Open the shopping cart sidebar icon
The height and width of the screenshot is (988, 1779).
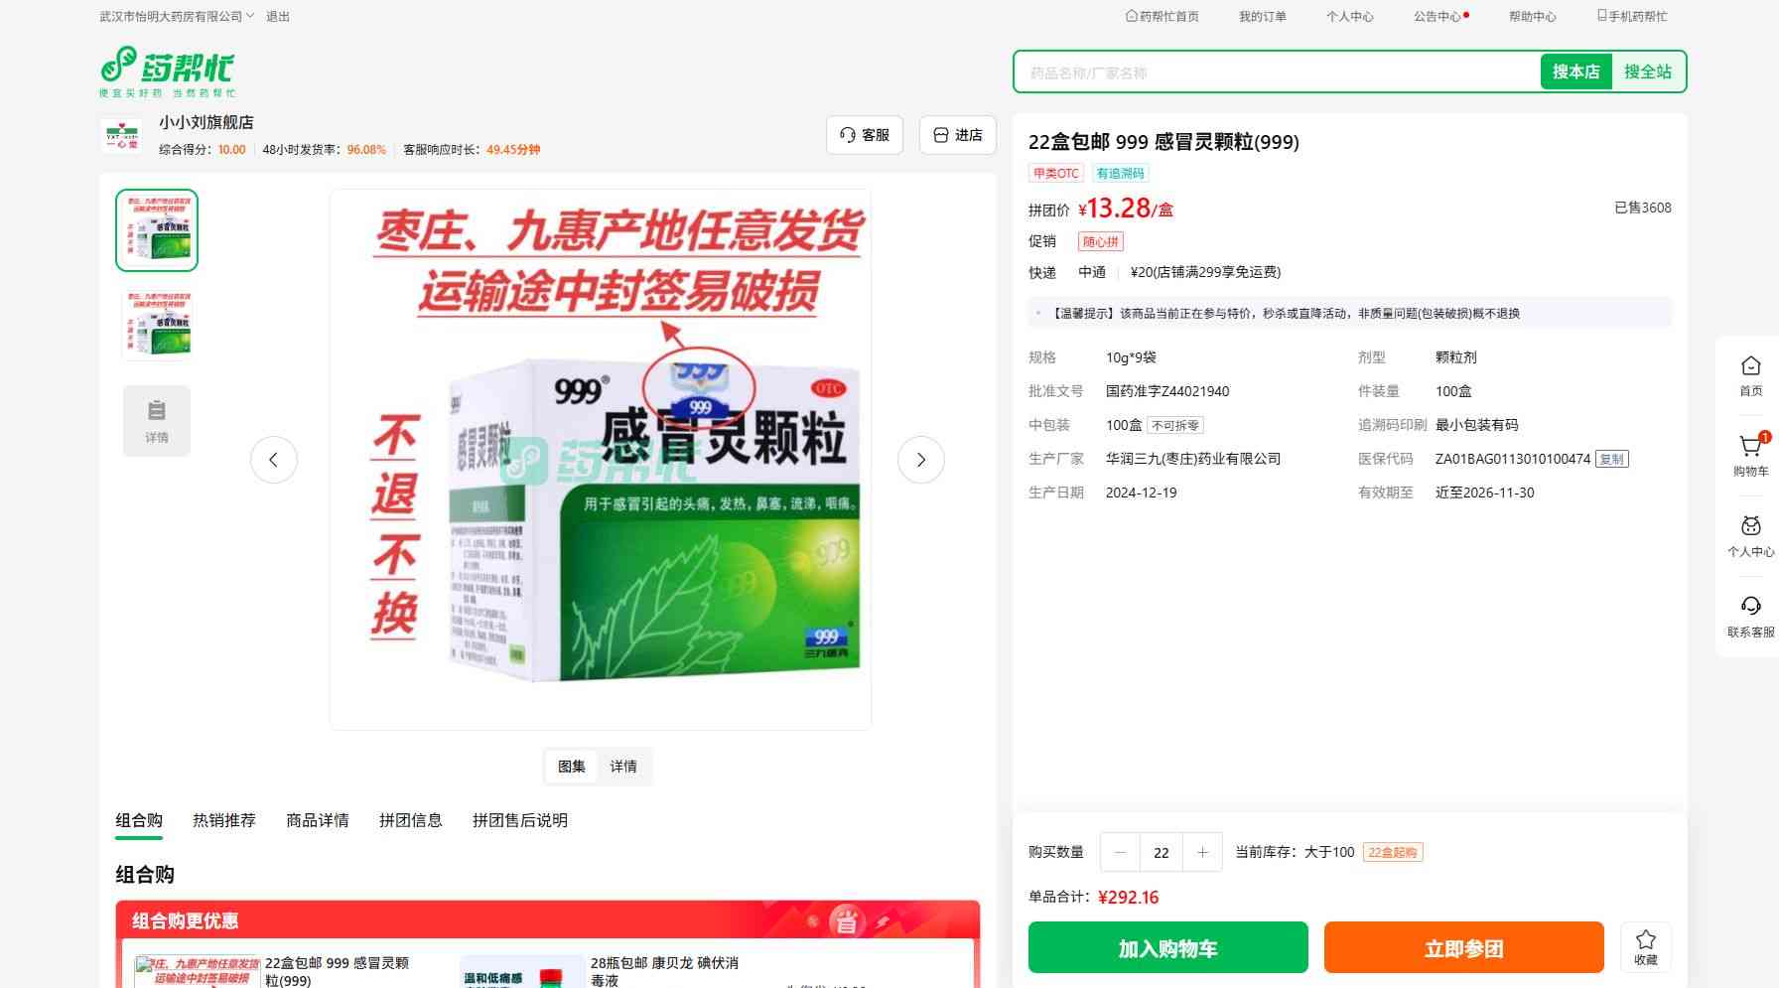point(1751,455)
